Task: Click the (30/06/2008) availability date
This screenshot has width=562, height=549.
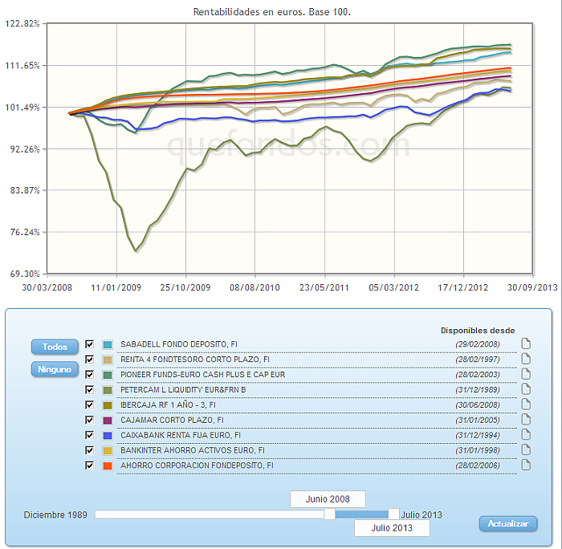Action: pyautogui.click(x=478, y=405)
